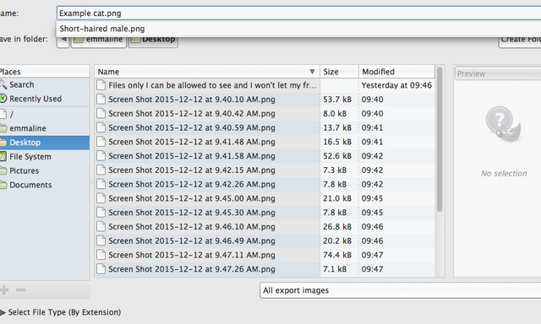
Task: Click the file list vertical scrollbar
Action: pos(440,139)
